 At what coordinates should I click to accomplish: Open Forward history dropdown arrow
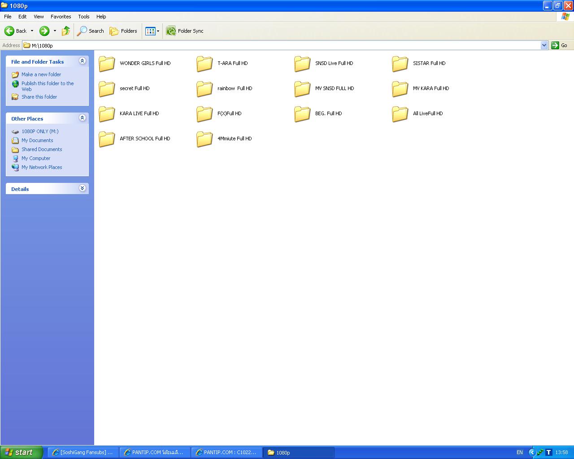pos(55,31)
